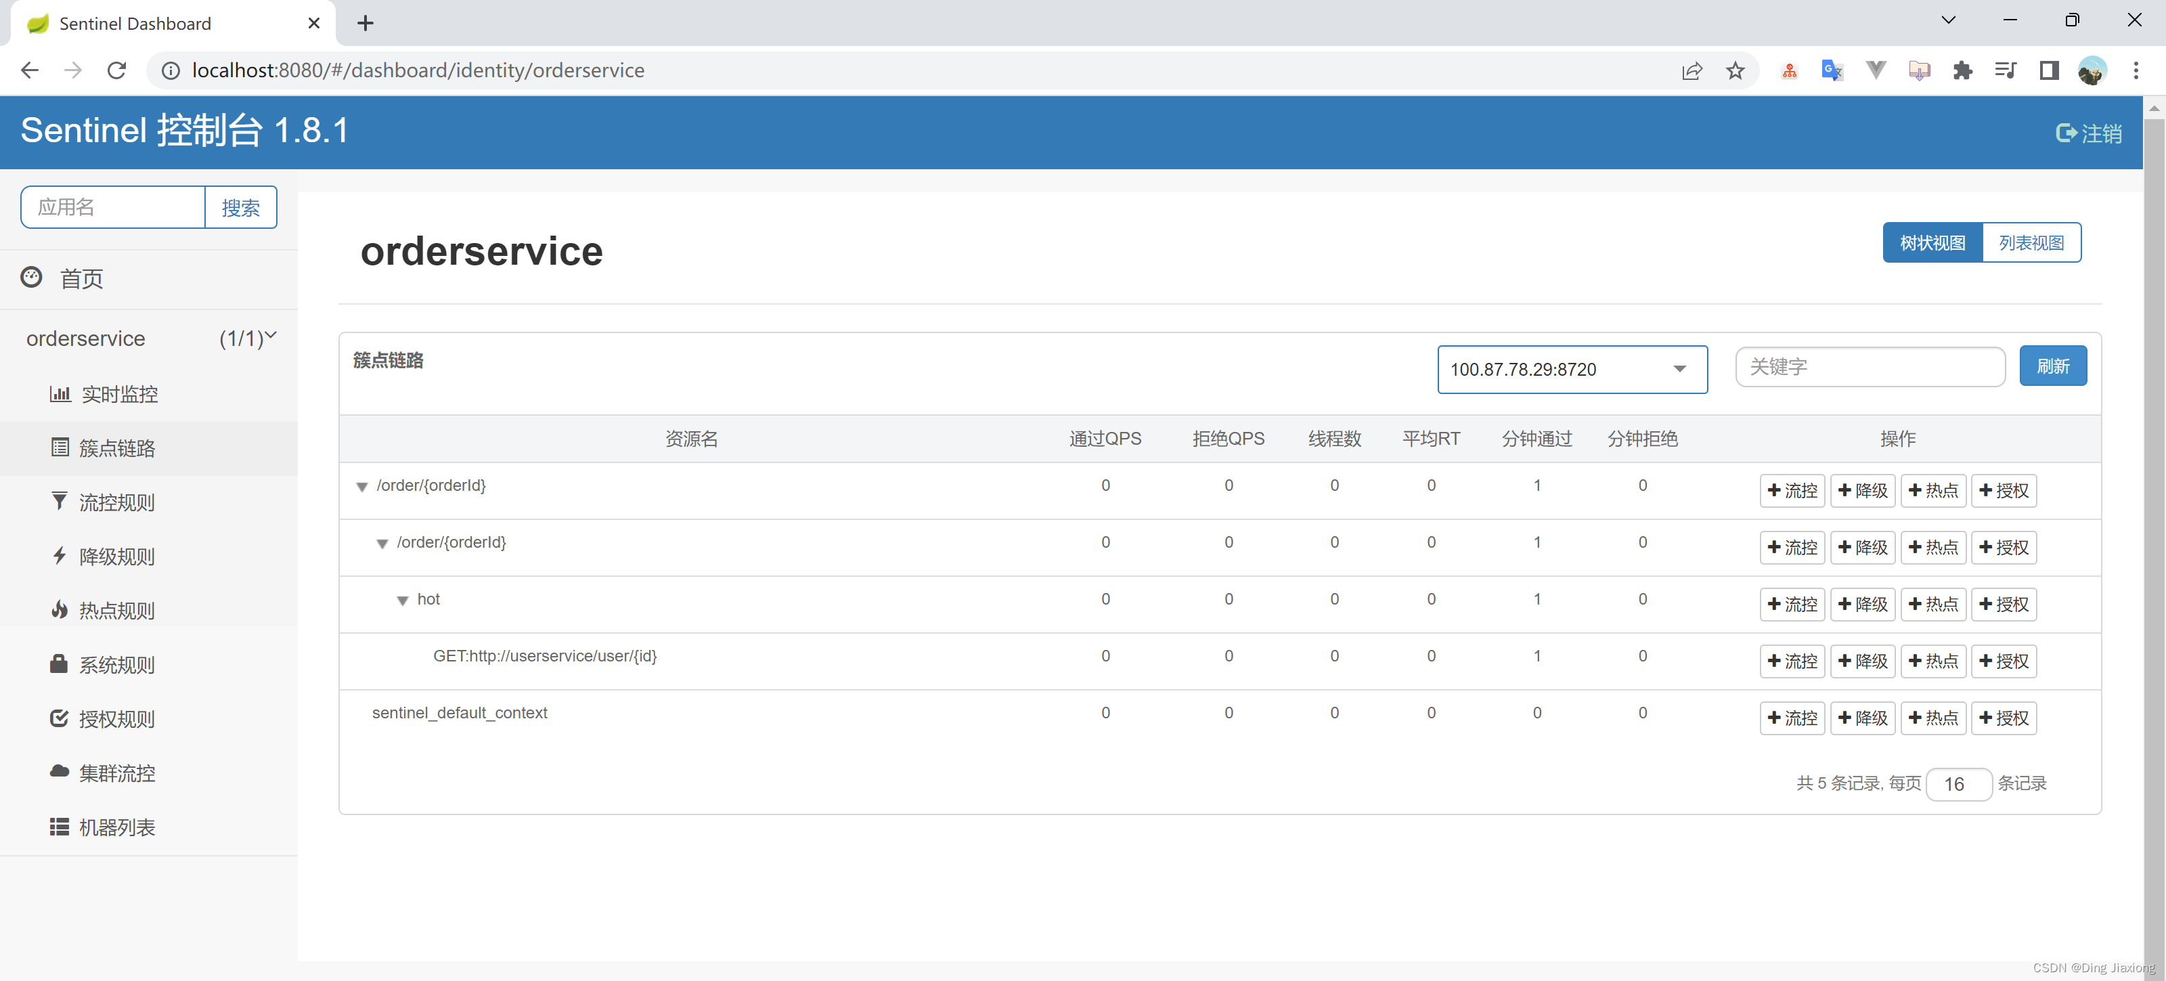Add 流控 rule for the hot row
Screen dimensions: 2166x981
(x=1792, y=604)
